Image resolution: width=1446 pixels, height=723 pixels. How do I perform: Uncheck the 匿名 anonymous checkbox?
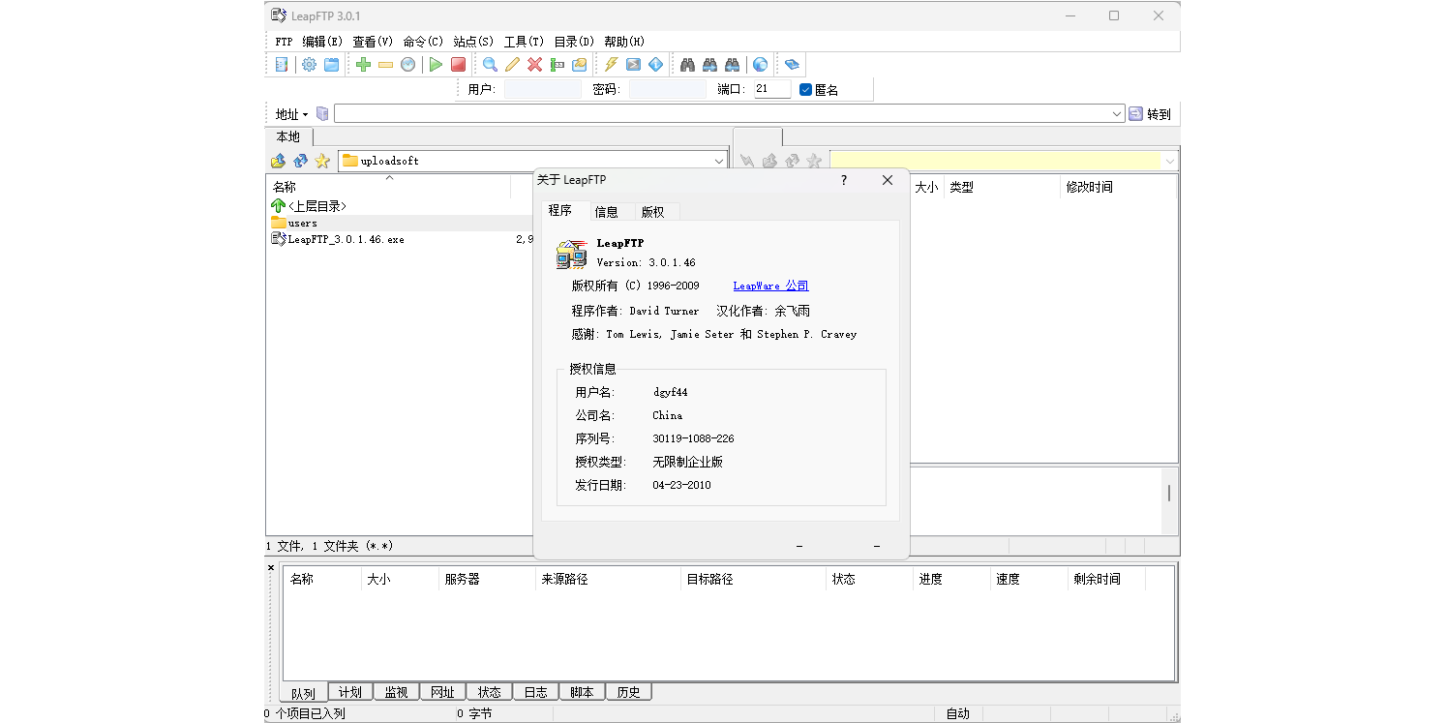coord(805,90)
